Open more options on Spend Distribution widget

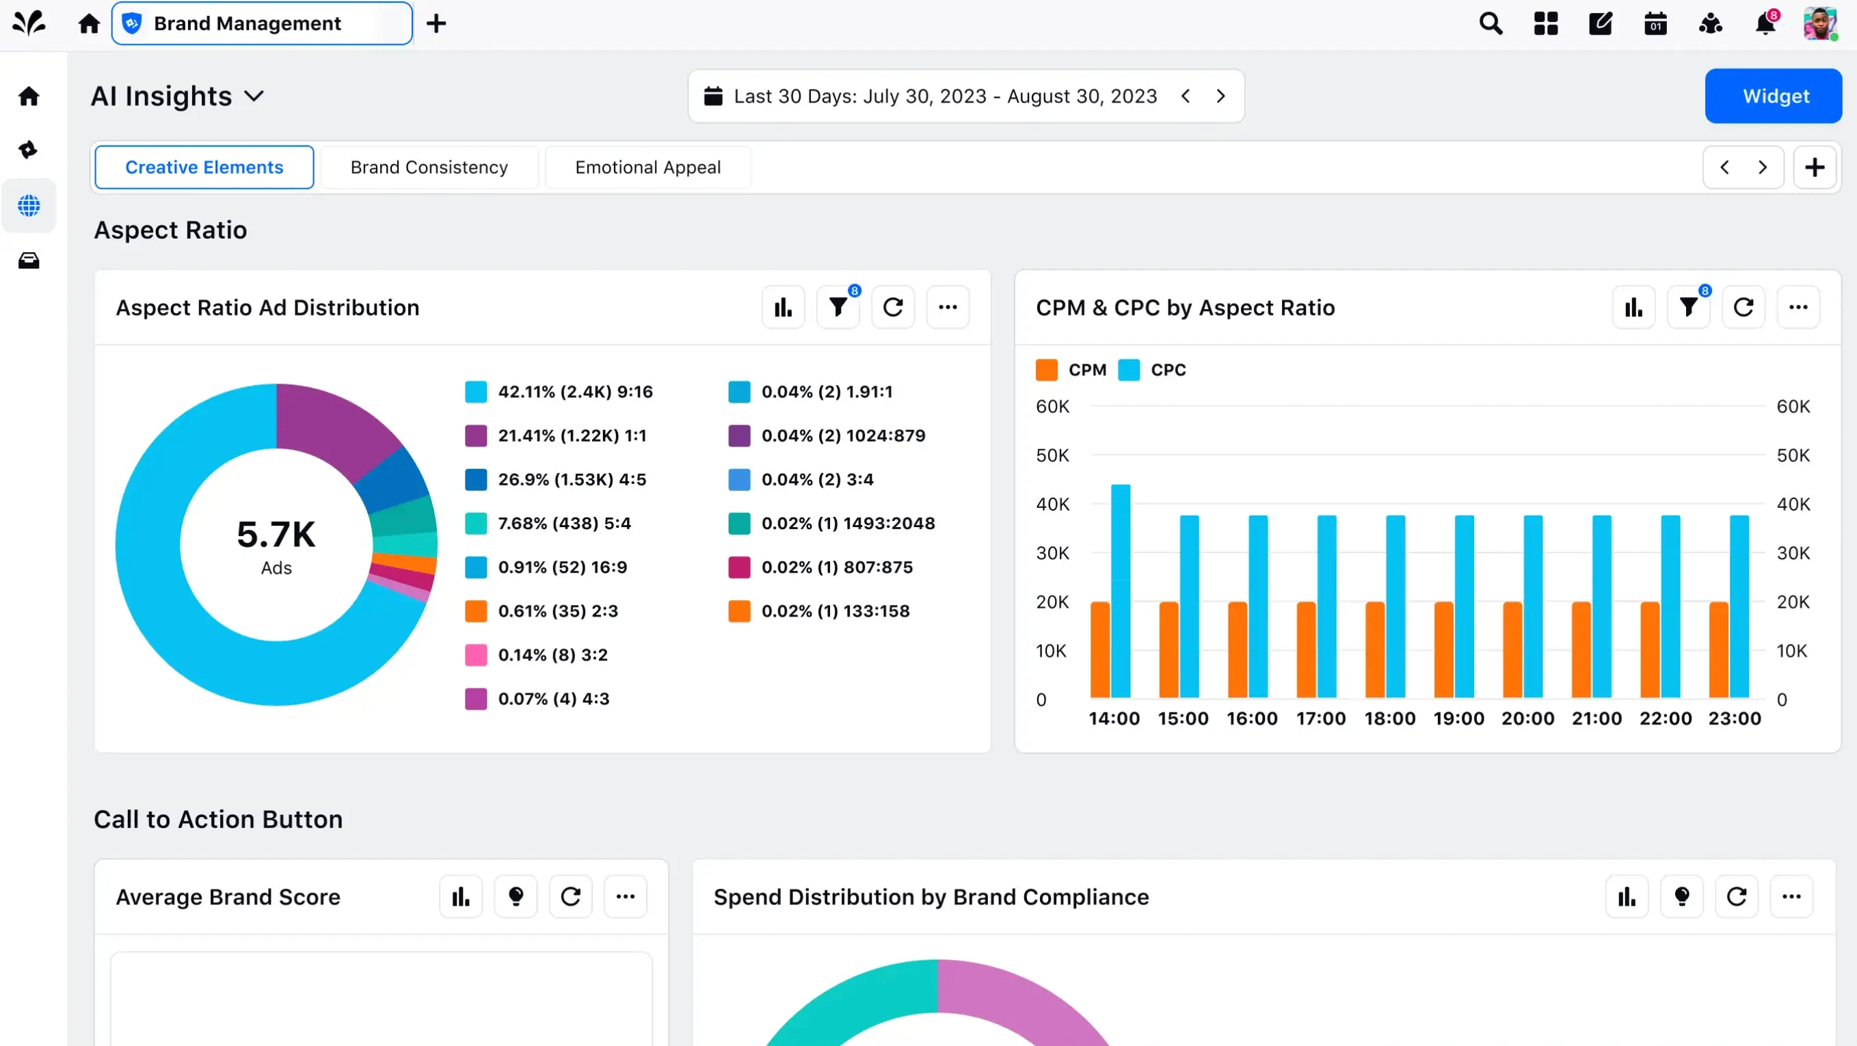point(1793,896)
